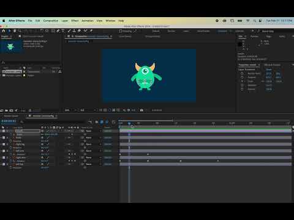Select the Type text tool

pyautogui.click(x=63, y=31)
